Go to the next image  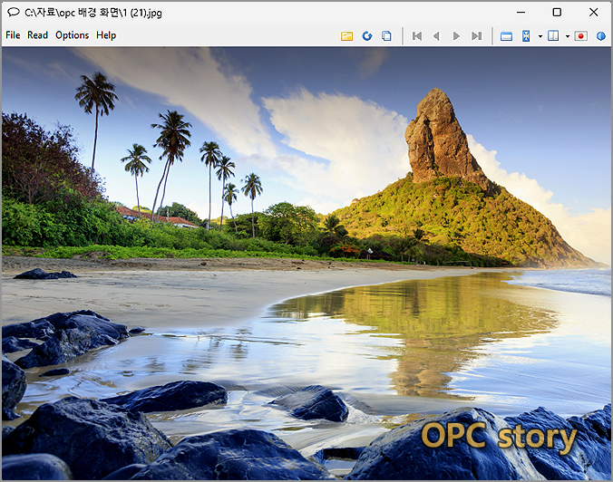point(456,36)
